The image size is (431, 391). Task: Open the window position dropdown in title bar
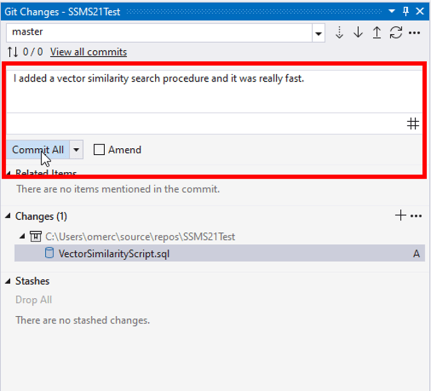(392, 11)
